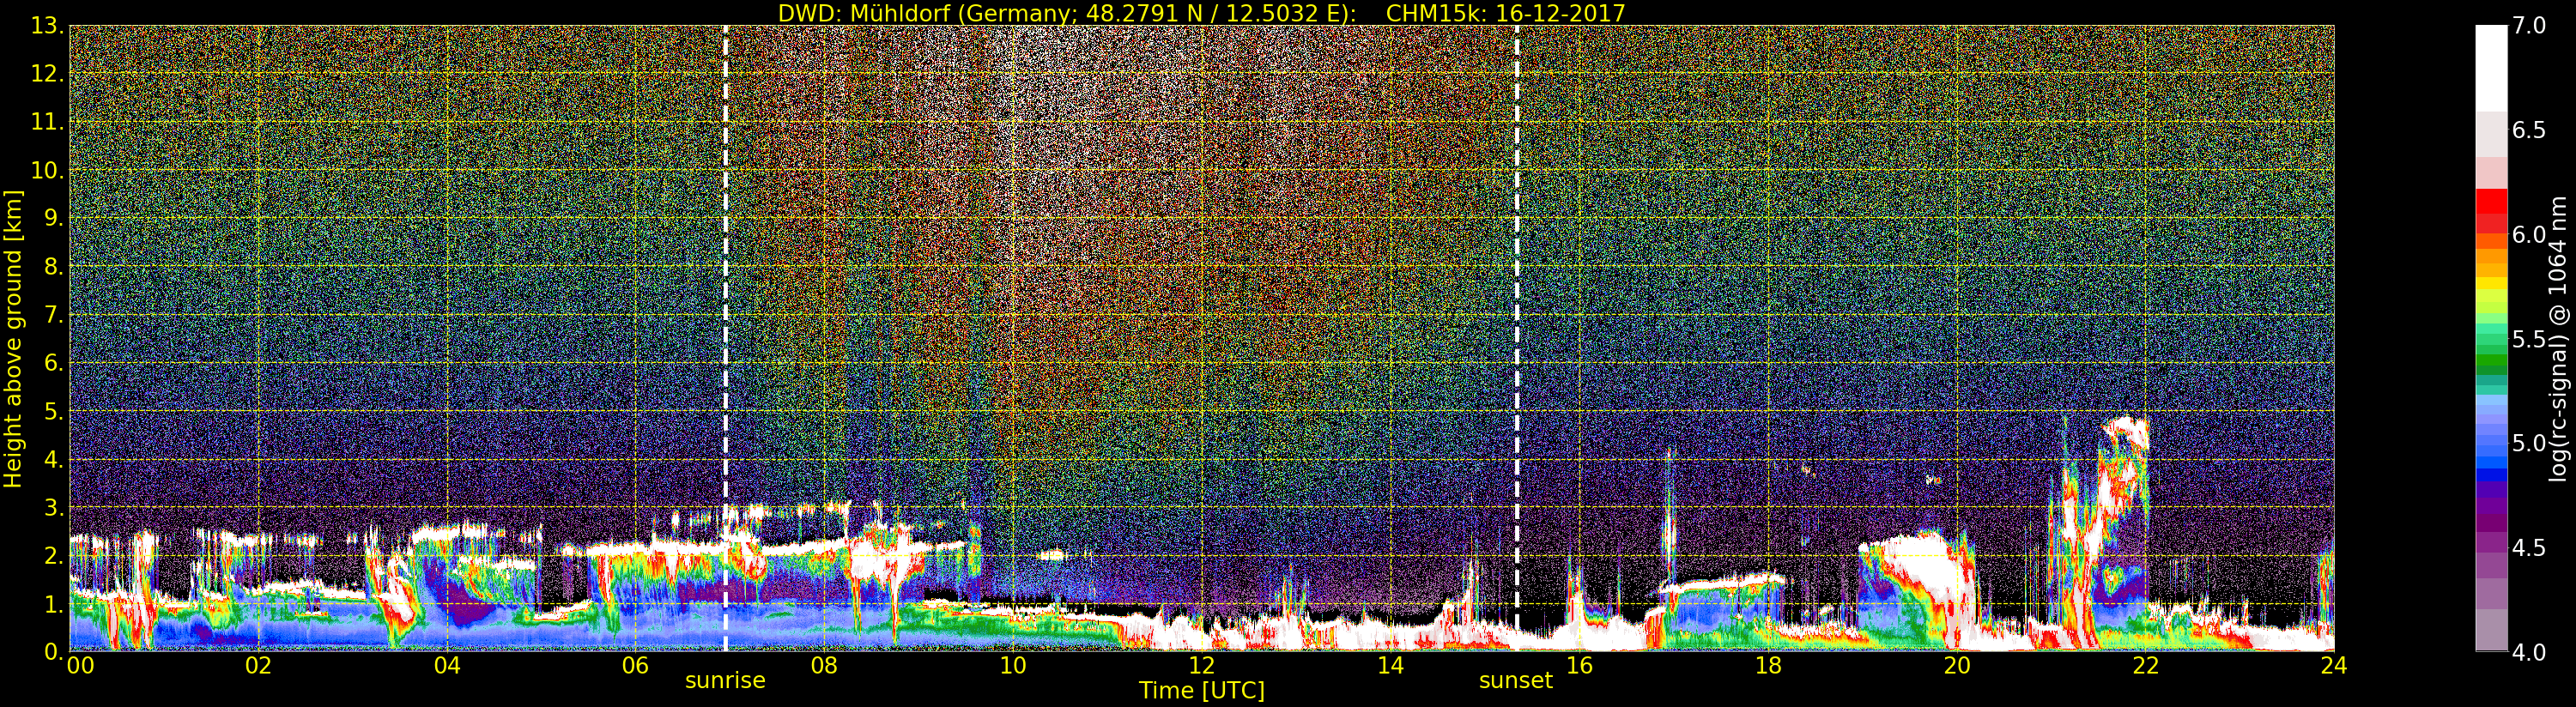The width and height of the screenshot is (2576, 707).
Task: Select height axis tick "2."
Action: [53, 555]
